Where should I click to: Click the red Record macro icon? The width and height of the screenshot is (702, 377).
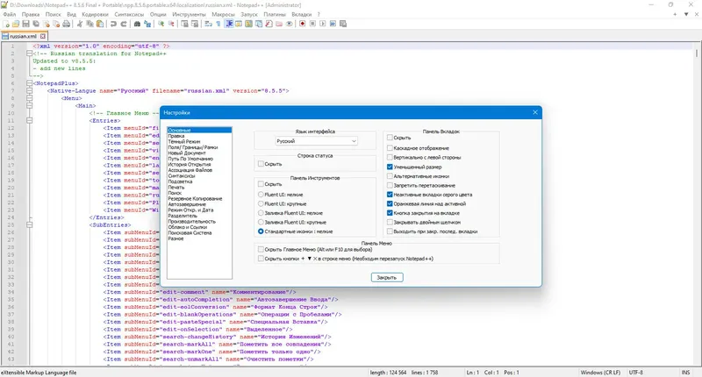pos(301,24)
